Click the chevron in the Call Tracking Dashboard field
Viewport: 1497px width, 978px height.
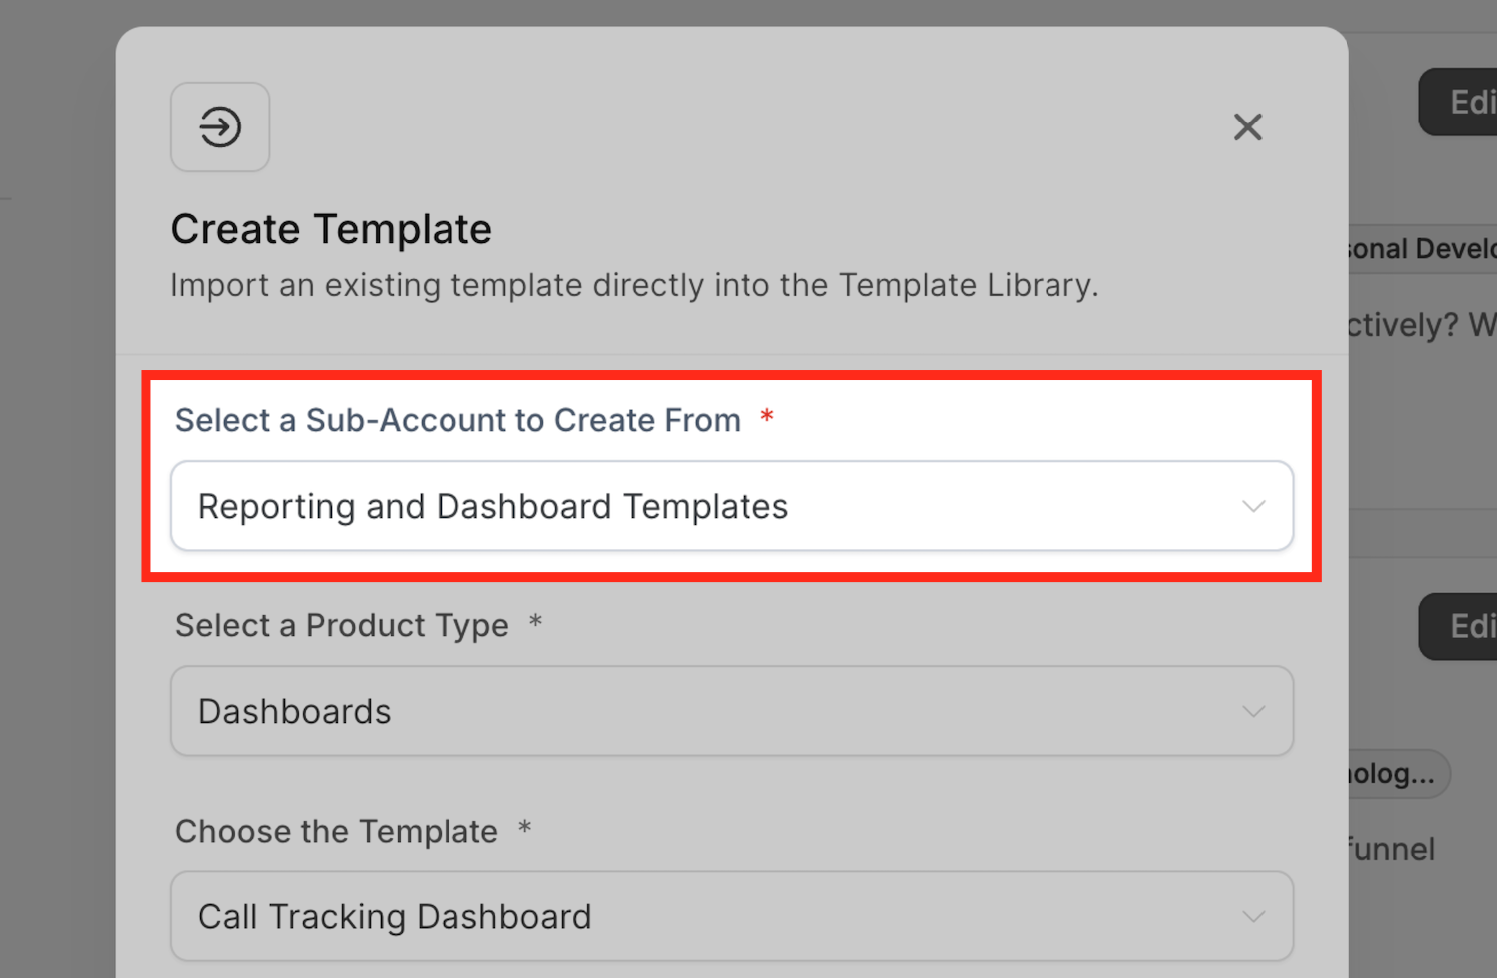[1253, 916]
